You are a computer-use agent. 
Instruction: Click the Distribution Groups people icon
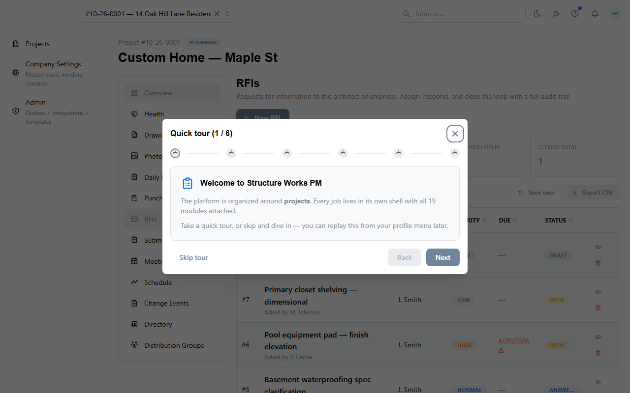134,345
